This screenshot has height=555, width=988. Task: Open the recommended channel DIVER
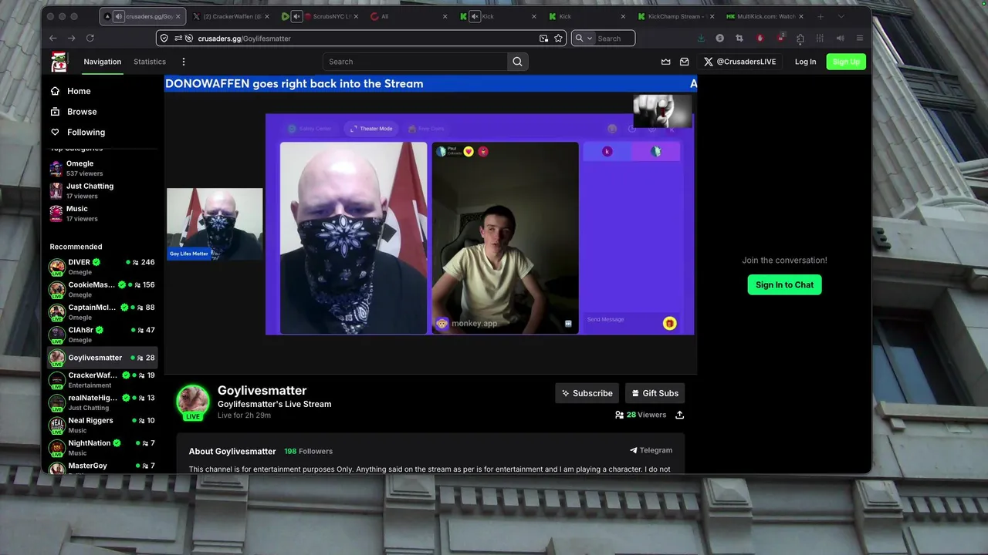coord(103,267)
